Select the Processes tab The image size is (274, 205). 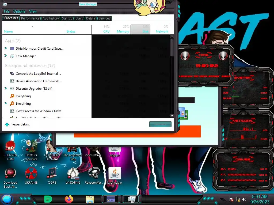(x=11, y=18)
